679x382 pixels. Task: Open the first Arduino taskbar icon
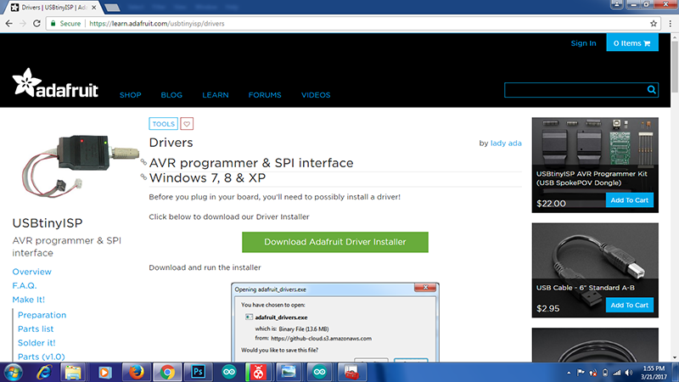click(x=229, y=373)
